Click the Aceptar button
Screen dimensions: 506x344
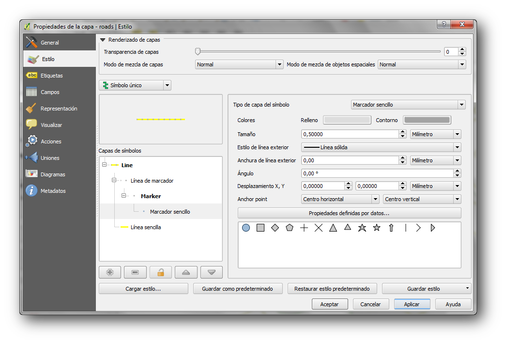(x=330, y=304)
